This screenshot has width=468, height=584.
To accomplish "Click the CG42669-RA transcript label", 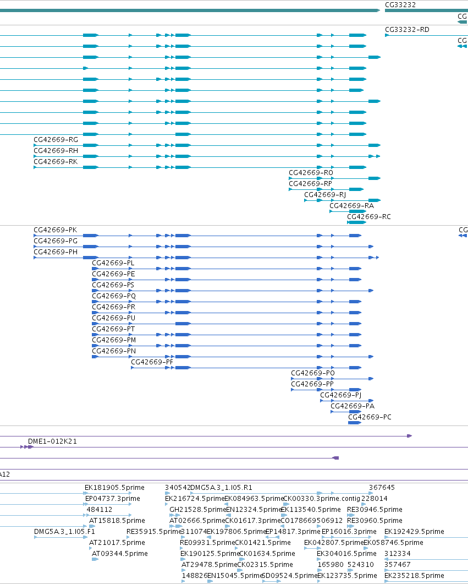I will 351,206.
